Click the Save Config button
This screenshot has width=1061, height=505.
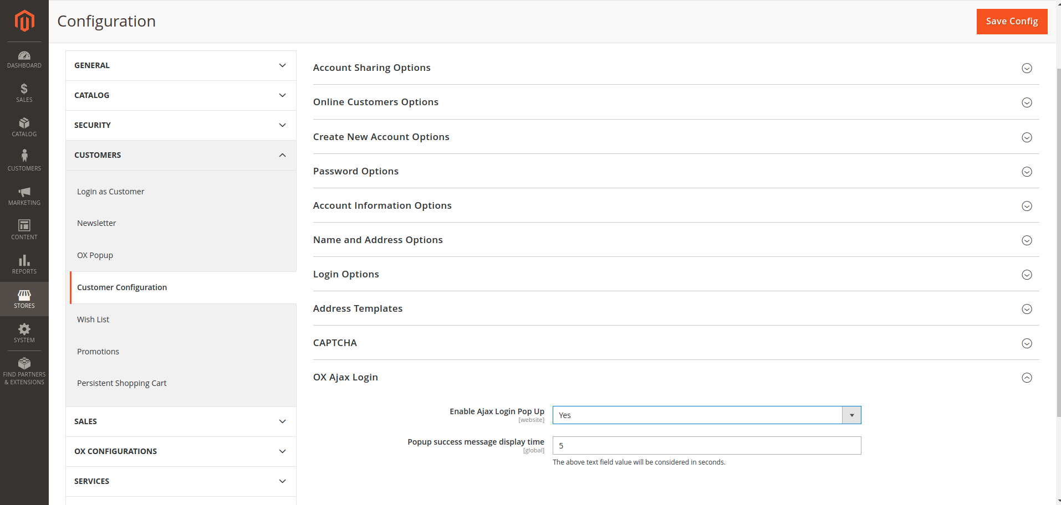click(1012, 22)
